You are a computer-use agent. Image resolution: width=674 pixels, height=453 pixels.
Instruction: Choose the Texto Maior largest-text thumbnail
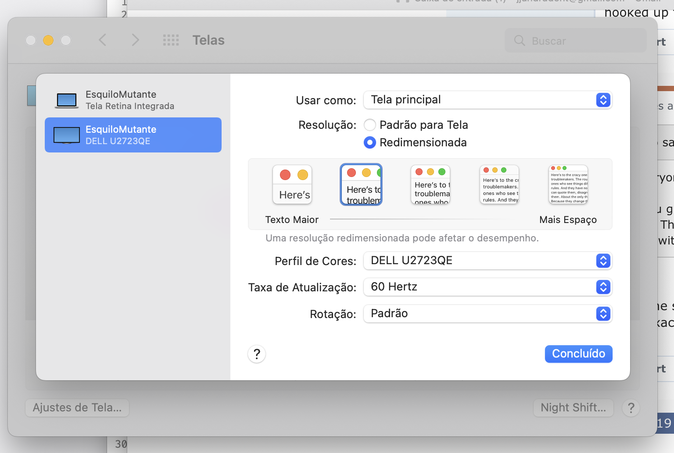292,184
